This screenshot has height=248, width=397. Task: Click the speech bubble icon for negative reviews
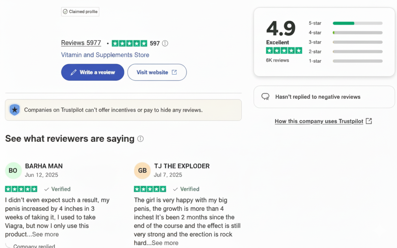point(265,97)
